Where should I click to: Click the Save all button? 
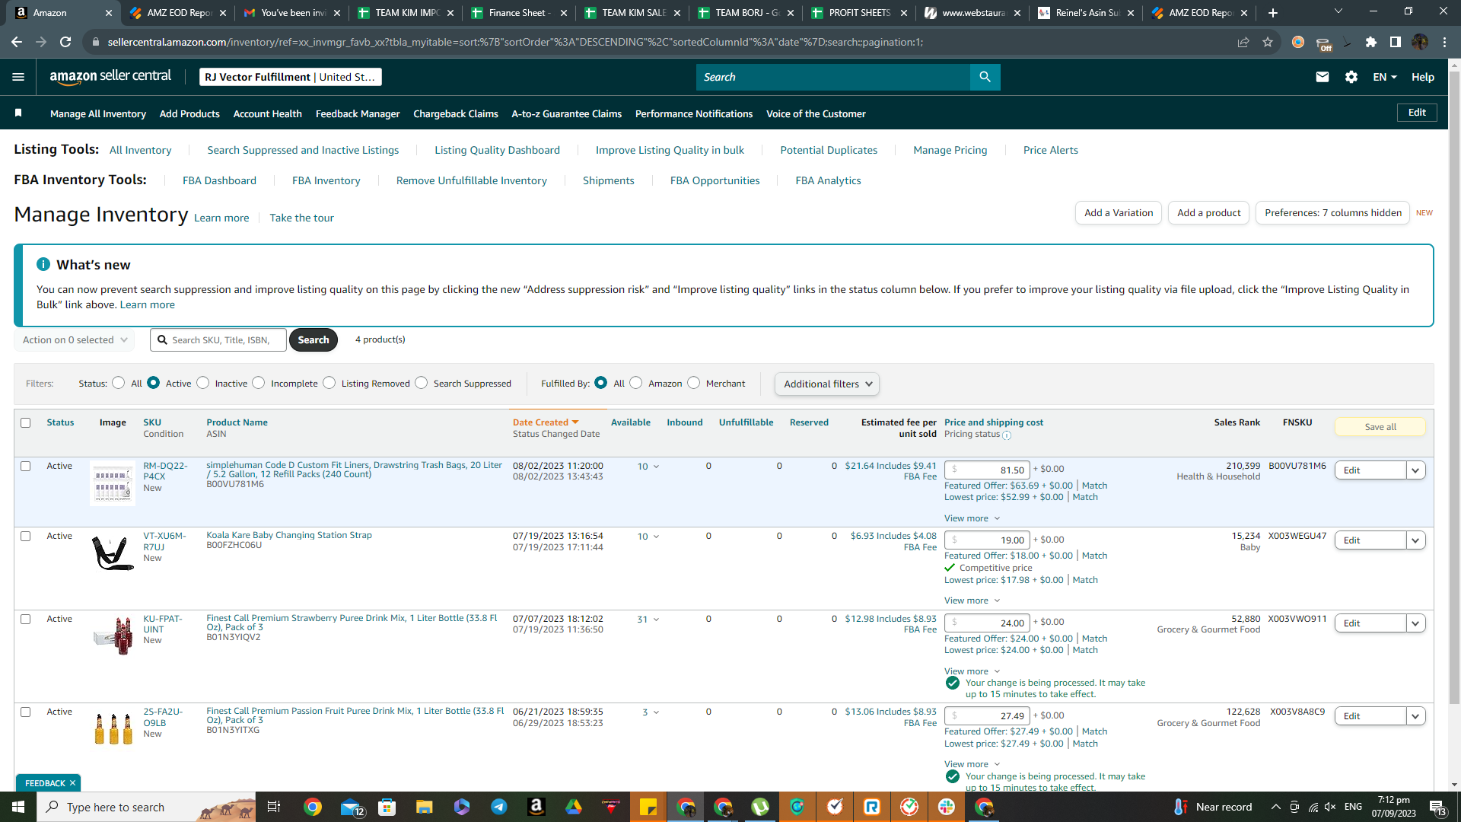(x=1380, y=427)
